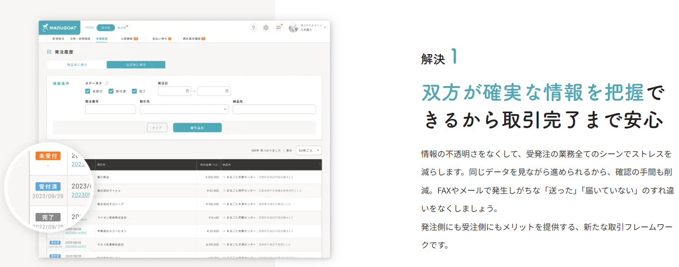Click the 解決 1 label
Image resolution: width=679 pixels, height=267 pixels.
[439, 58]
